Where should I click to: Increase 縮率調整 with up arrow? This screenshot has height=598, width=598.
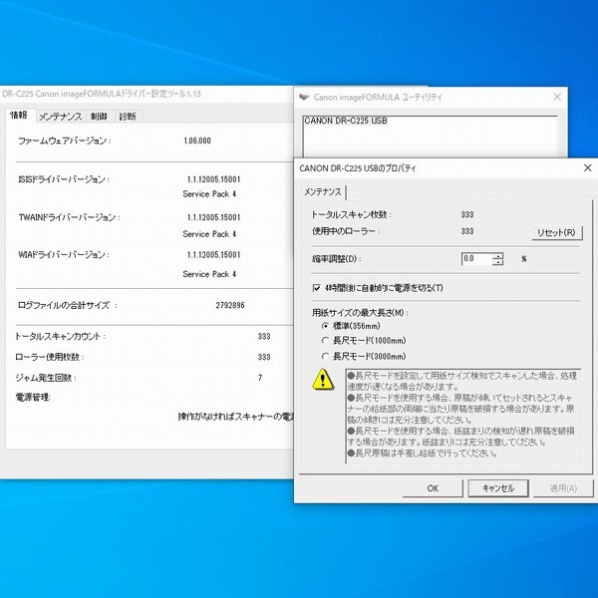point(497,256)
